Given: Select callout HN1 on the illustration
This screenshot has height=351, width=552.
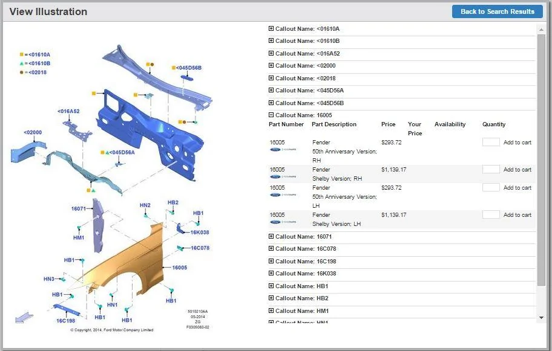Looking at the screenshot, I should coord(113,305).
